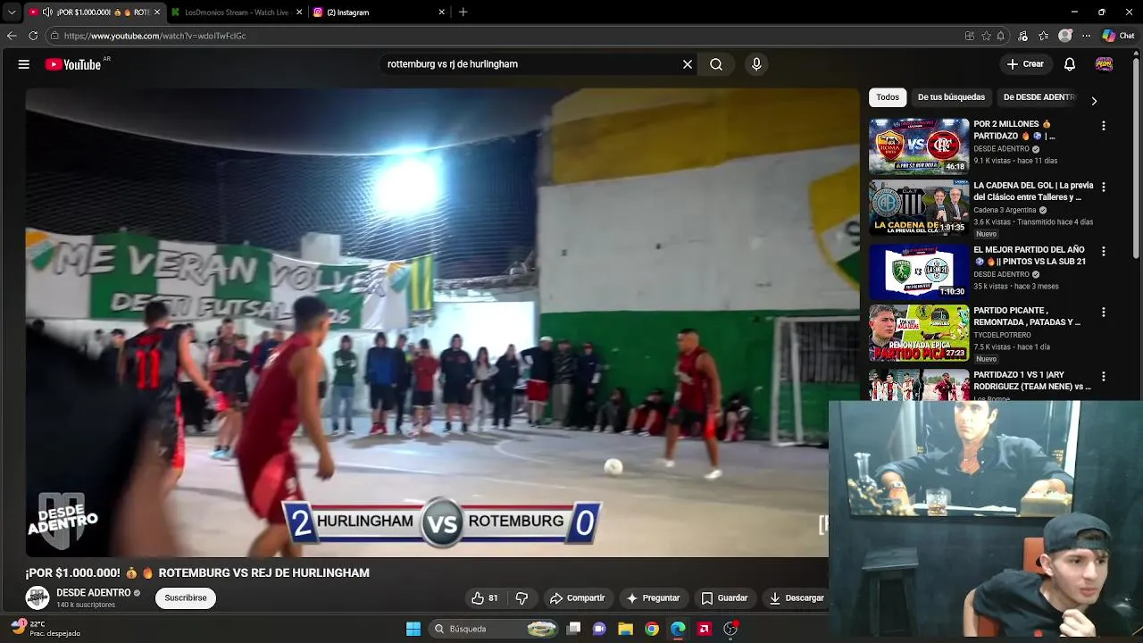Like the video with thumbs up 81

(485, 598)
